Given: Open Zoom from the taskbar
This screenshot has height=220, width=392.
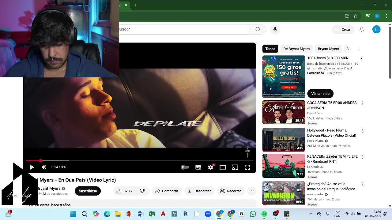Looking at the screenshot, I should pyautogui.click(x=208, y=214).
